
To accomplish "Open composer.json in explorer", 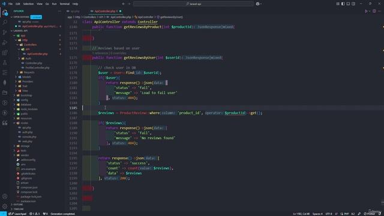I will pos(29,188).
